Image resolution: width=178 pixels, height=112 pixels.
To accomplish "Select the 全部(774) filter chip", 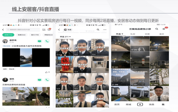I will [8, 35].
